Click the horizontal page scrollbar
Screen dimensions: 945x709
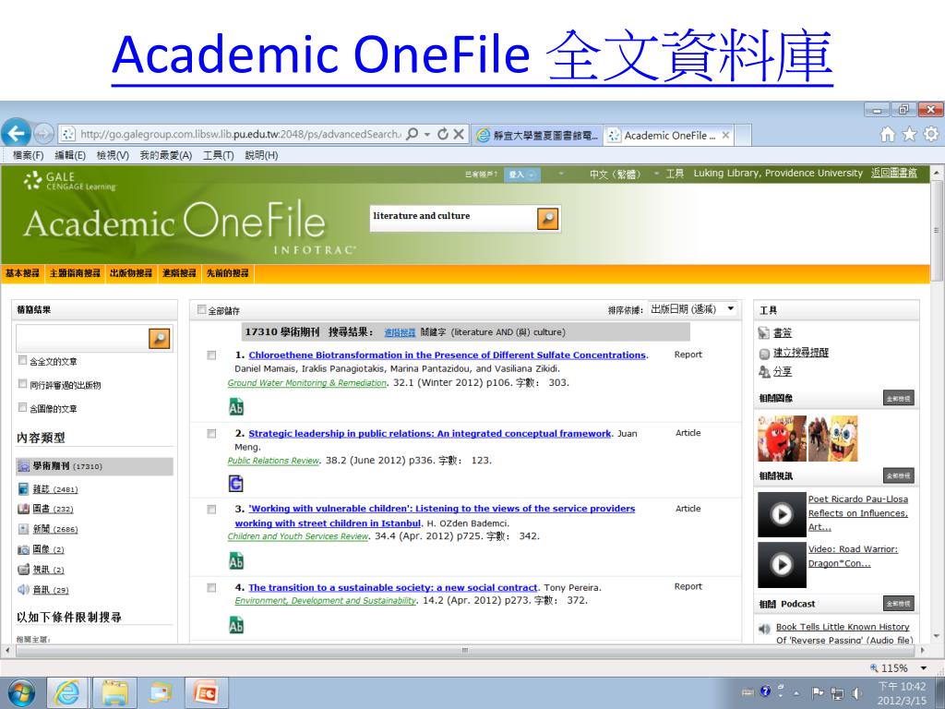click(464, 651)
